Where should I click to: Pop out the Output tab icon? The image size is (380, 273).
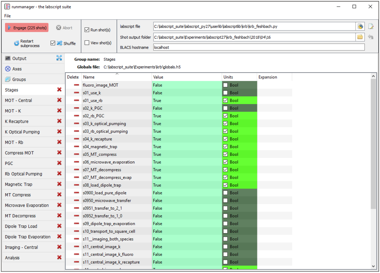coord(59,58)
